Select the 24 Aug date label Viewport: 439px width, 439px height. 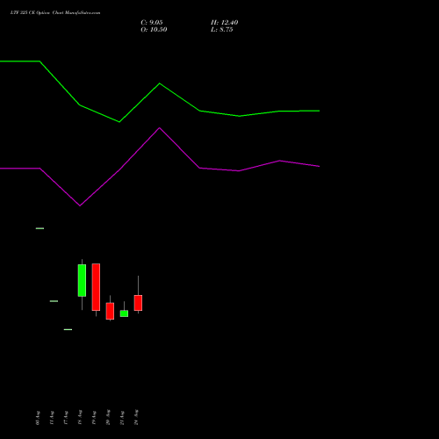pyautogui.click(x=136, y=417)
